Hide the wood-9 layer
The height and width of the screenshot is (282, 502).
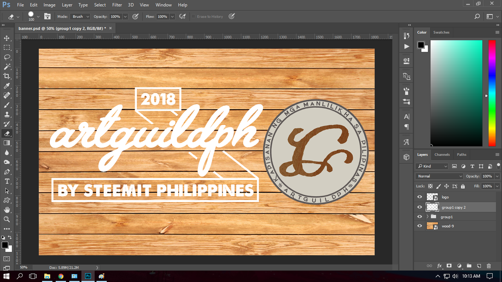(x=420, y=226)
